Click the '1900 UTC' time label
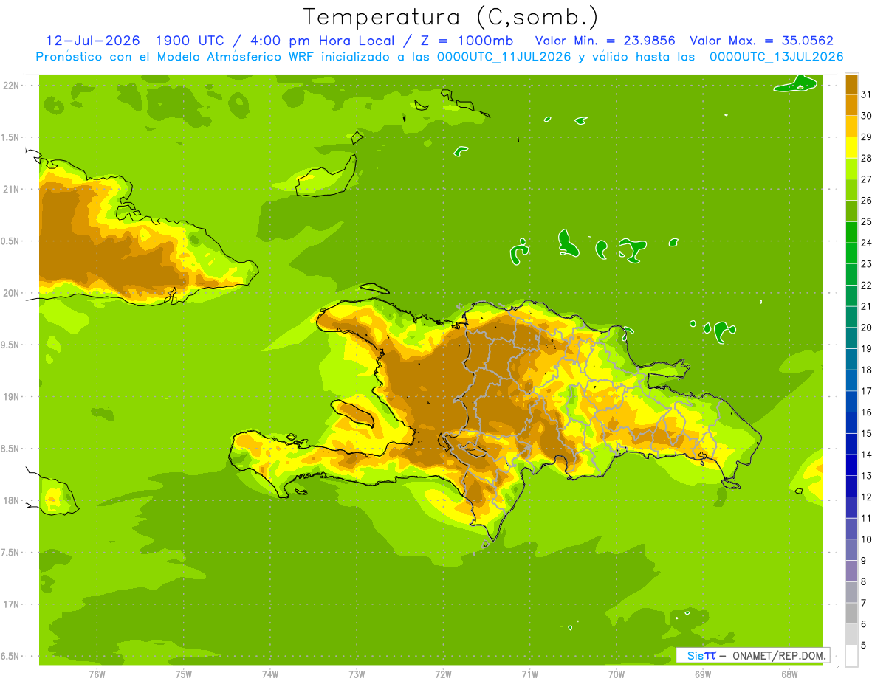886x684 pixels. 189,41
